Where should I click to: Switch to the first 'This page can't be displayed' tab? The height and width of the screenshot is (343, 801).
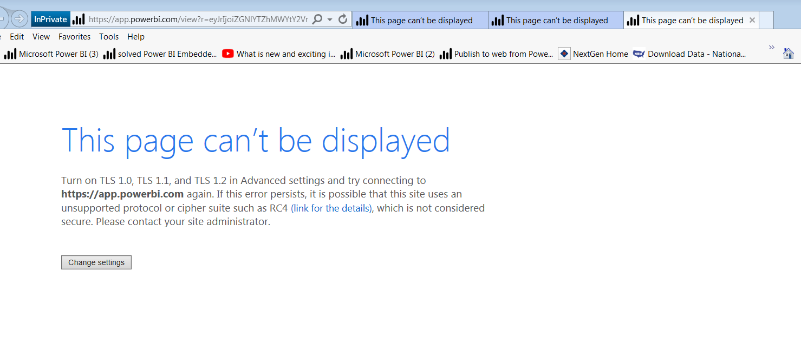point(420,20)
